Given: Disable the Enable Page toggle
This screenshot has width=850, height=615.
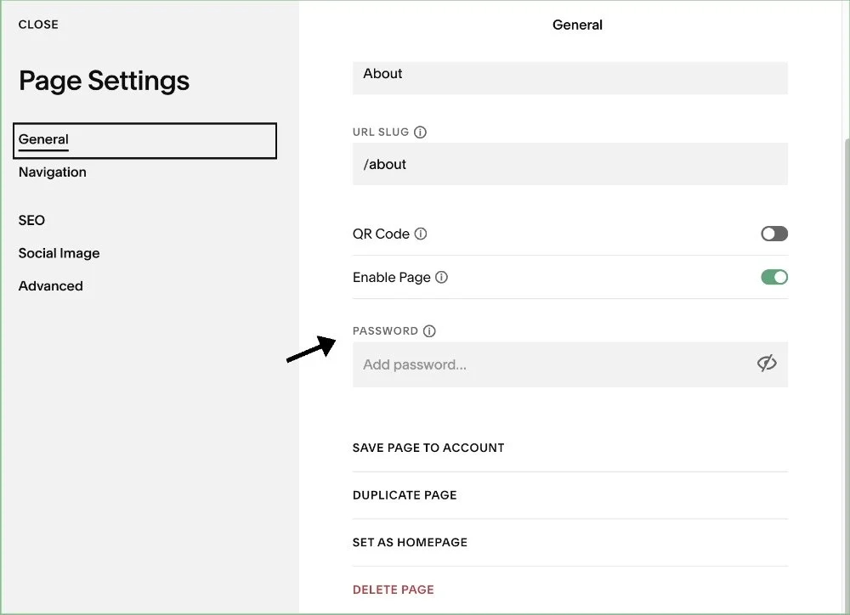Looking at the screenshot, I should pos(774,278).
